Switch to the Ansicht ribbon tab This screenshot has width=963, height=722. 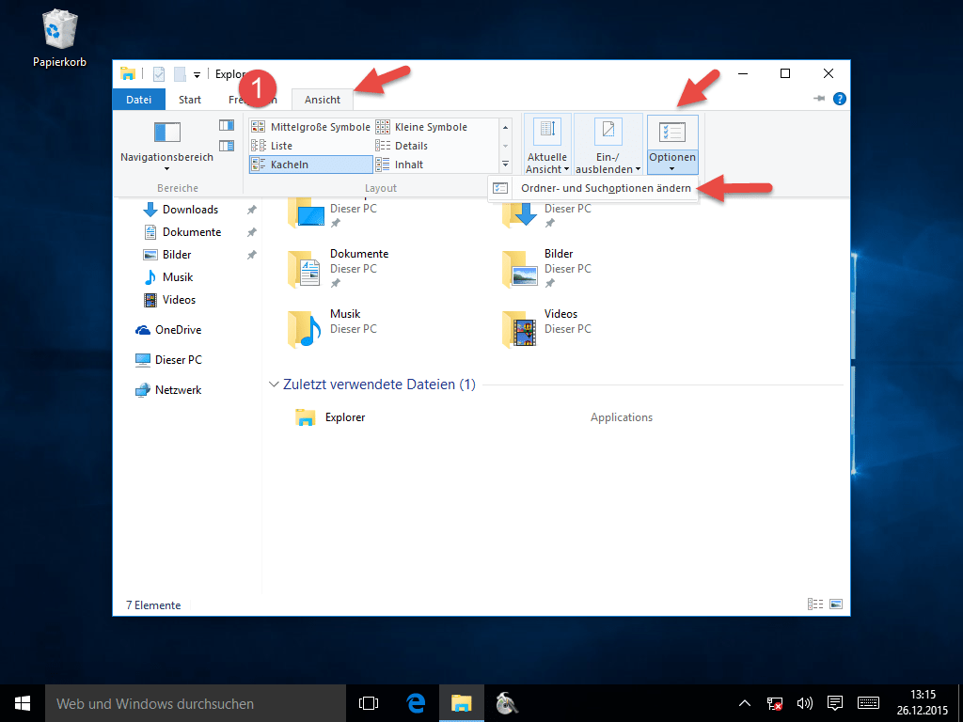[x=323, y=100]
